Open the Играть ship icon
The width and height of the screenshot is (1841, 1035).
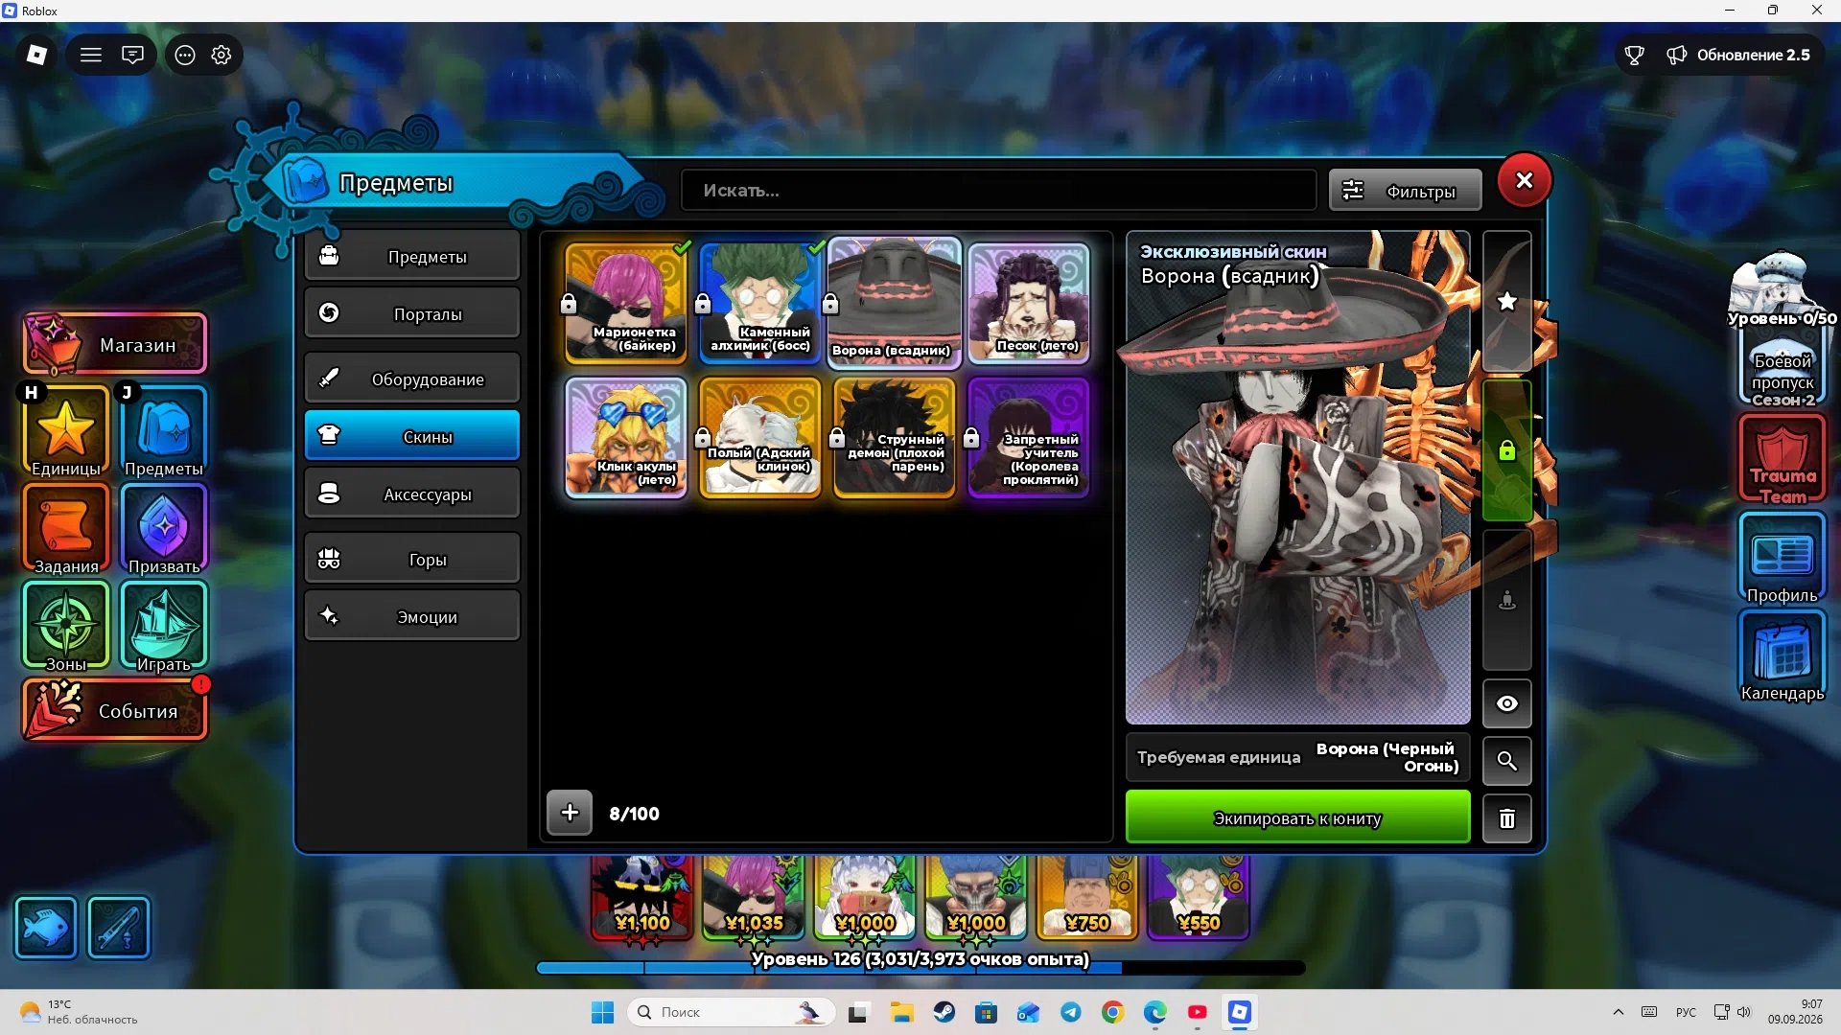tap(164, 627)
